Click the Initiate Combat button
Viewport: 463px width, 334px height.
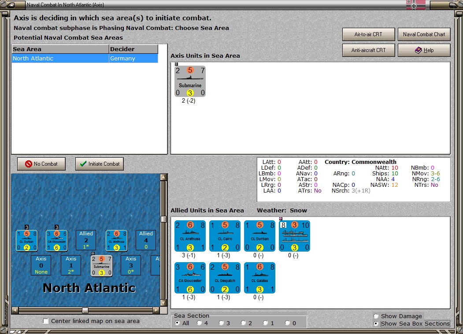pyautogui.click(x=100, y=164)
